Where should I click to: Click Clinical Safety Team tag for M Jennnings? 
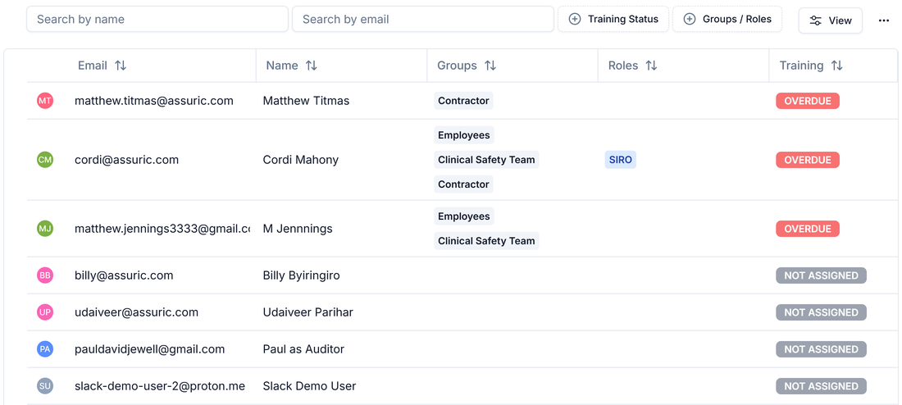click(x=486, y=241)
